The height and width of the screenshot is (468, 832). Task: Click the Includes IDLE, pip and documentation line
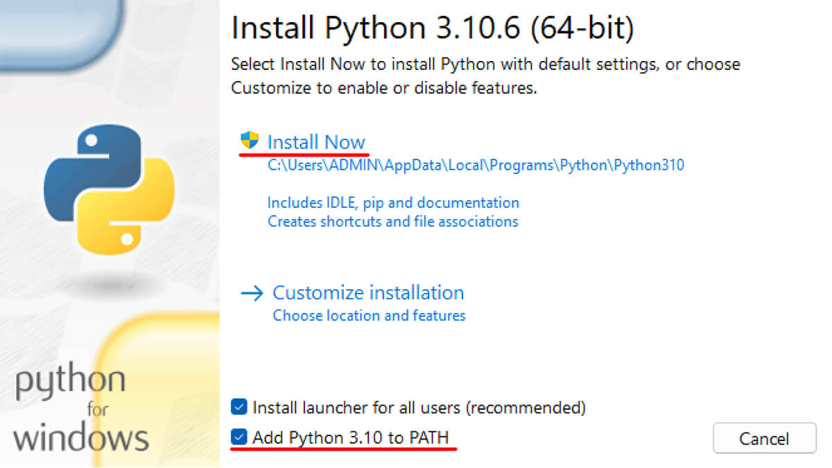point(393,202)
